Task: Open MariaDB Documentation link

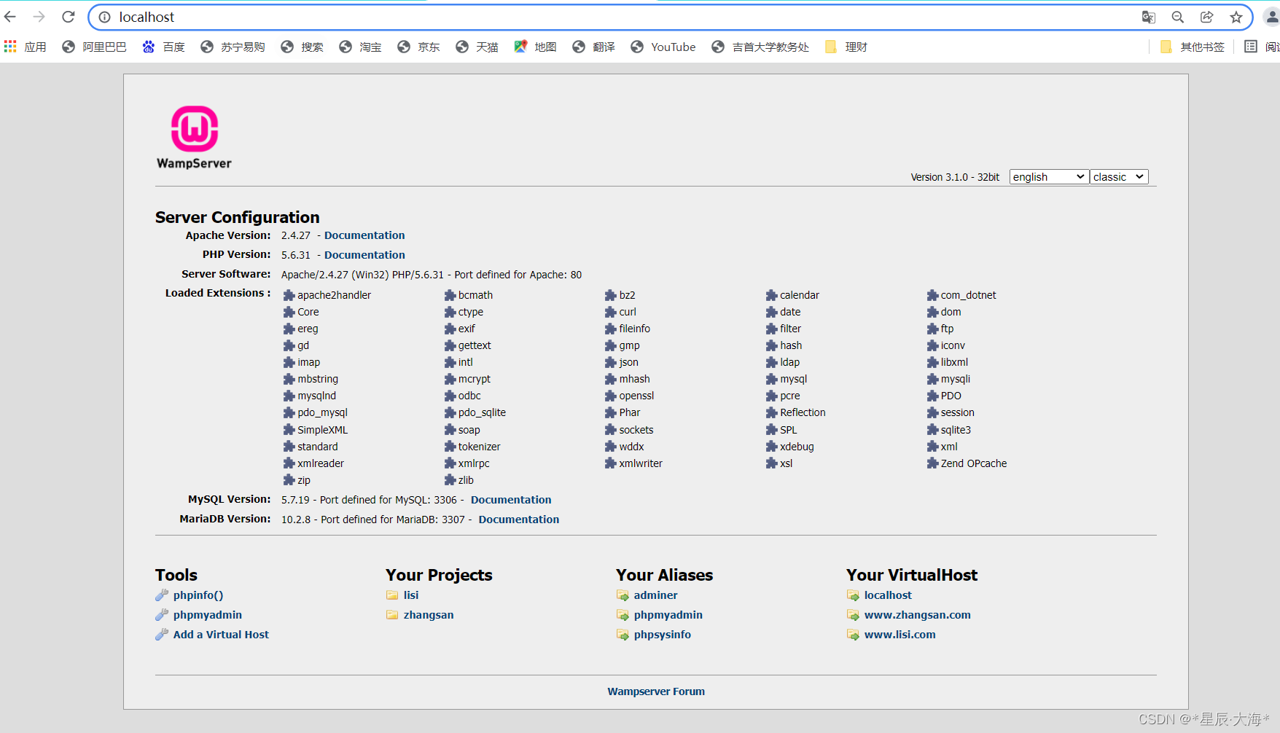Action: coord(519,520)
